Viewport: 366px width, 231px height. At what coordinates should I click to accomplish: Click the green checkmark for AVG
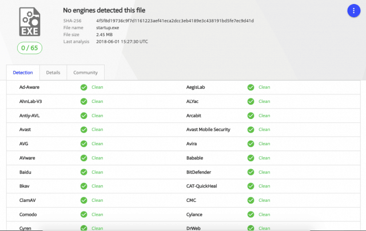pyautogui.click(x=84, y=144)
